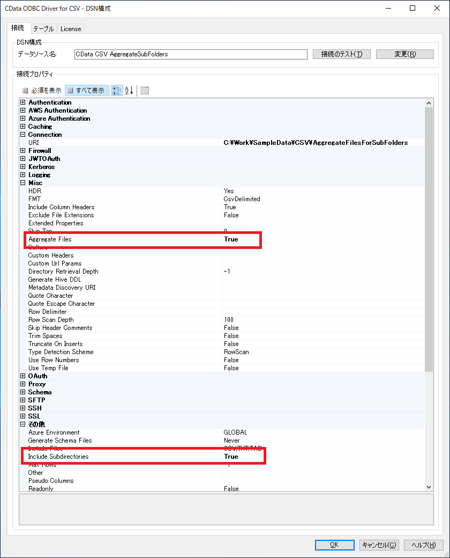Image resolution: width=450 pixels, height=558 pixels.
Task: Click the property pages toolbar icon
Action: (144, 90)
